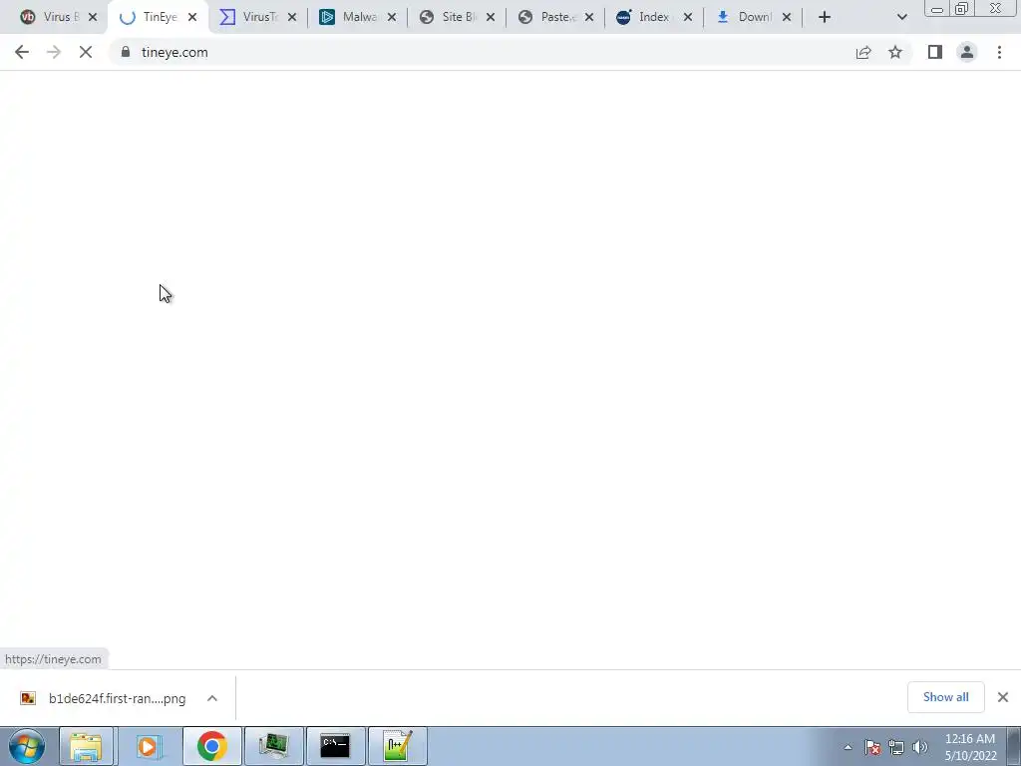The width and height of the screenshot is (1021, 766).
Task: Close the Index tab
Action: [688, 17]
